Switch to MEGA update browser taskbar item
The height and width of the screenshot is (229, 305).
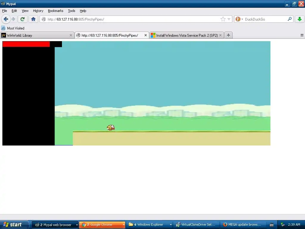click(x=243, y=225)
